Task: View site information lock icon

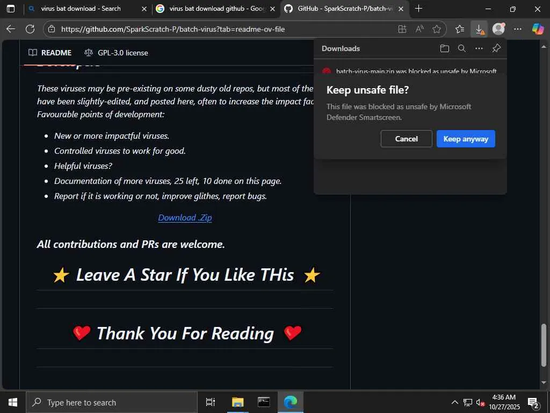Action: coord(52,29)
